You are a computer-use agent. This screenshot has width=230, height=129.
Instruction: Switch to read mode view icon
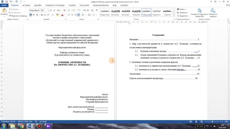click(191, 122)
